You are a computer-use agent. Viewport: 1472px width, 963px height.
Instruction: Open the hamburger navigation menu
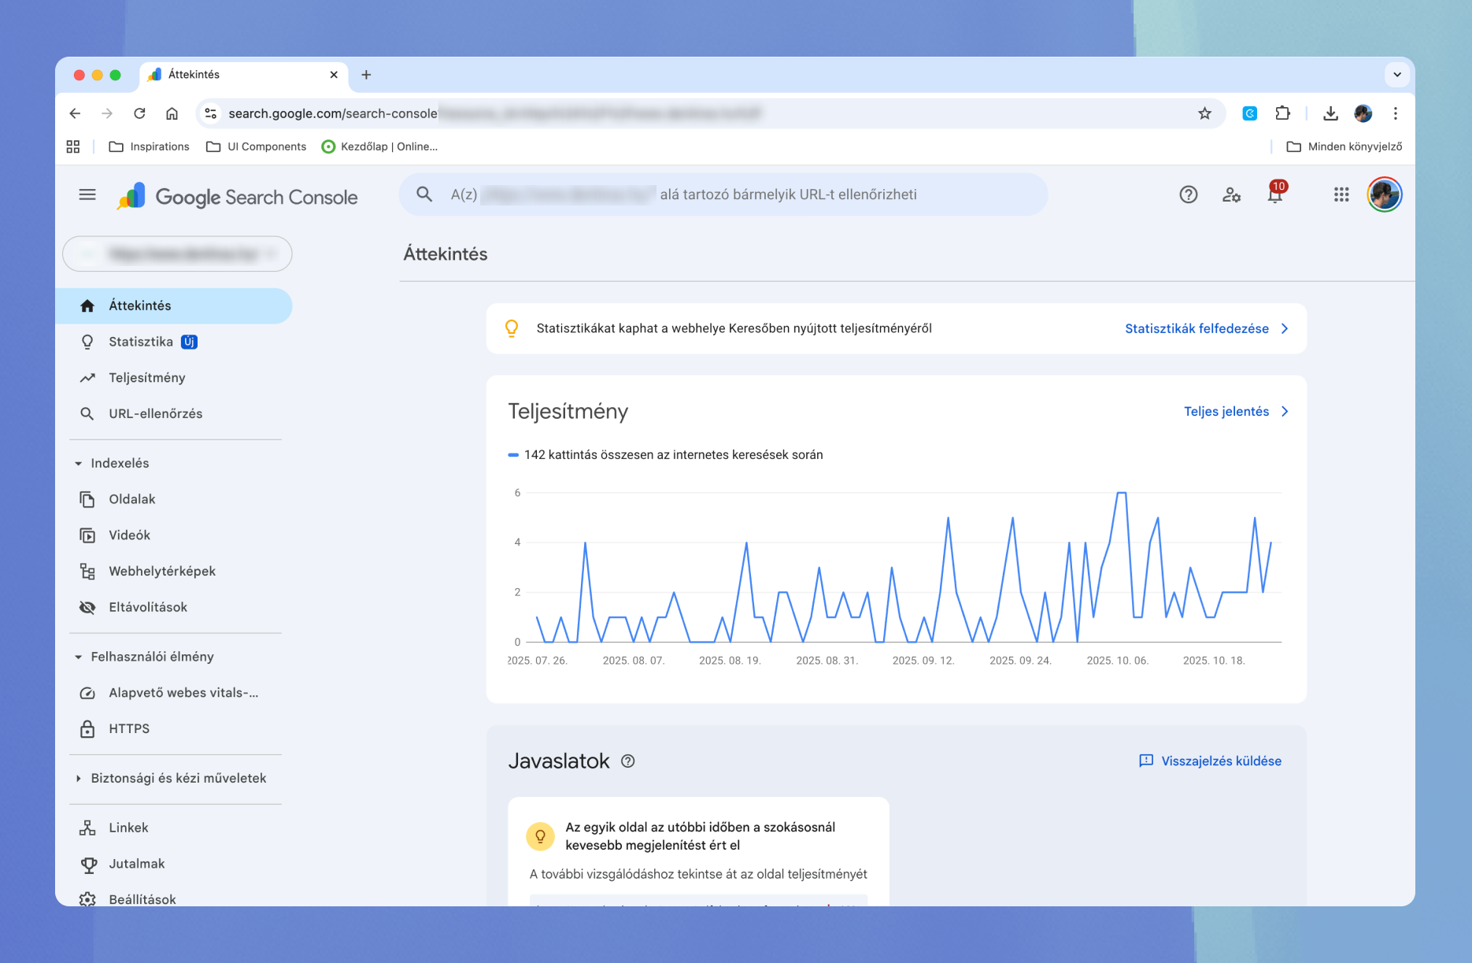(x=87, y=194)
